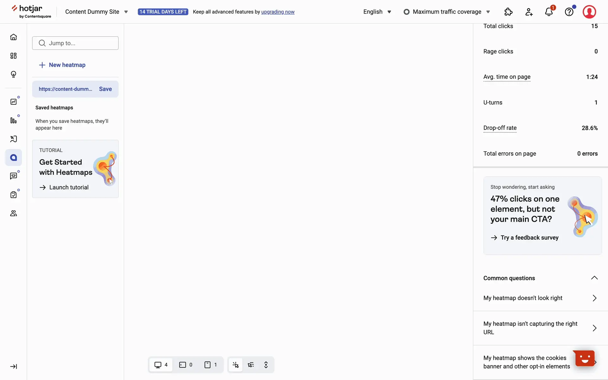Click the Highlights lightbulb sidebar icon

(x=13, y=74)
